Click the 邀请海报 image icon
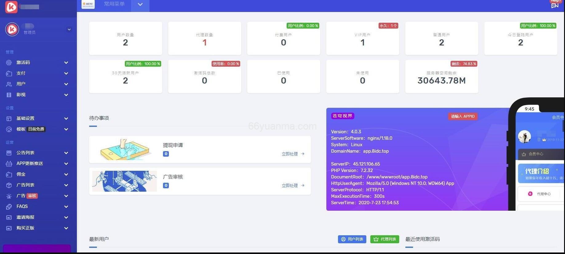This screenshot has height=254, width=565. click(x=9, y=217)
